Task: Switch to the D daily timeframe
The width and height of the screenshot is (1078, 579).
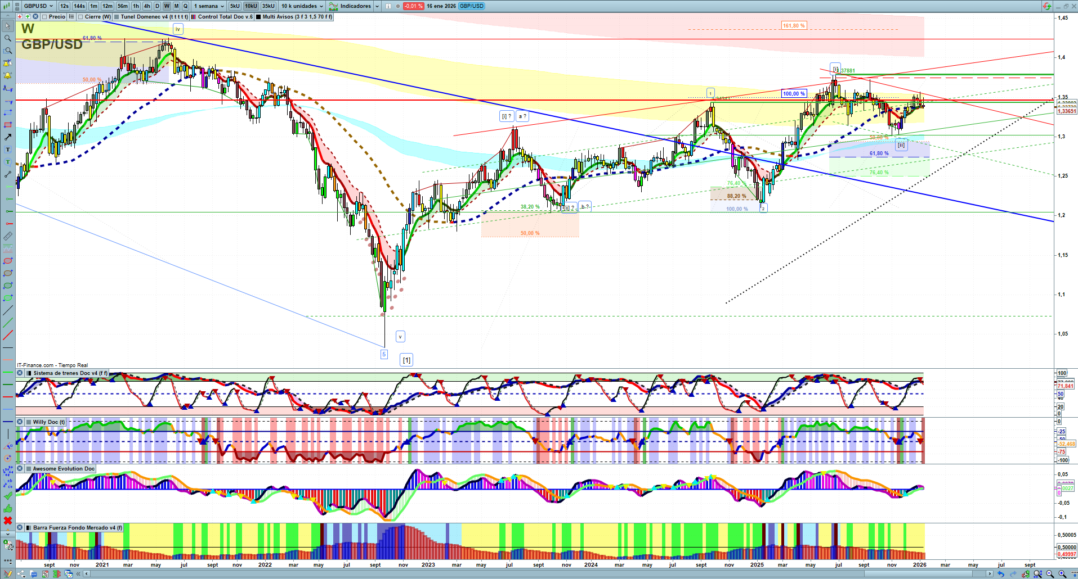Action: [157, 6]
